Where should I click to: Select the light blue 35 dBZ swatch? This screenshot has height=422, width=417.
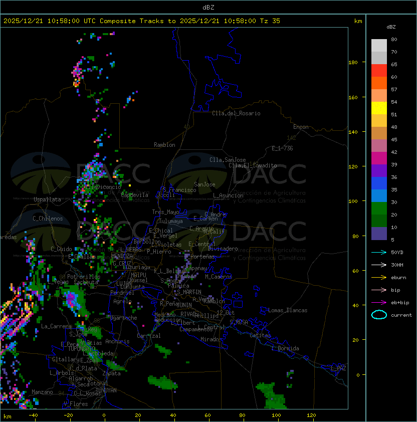[379, 195]
